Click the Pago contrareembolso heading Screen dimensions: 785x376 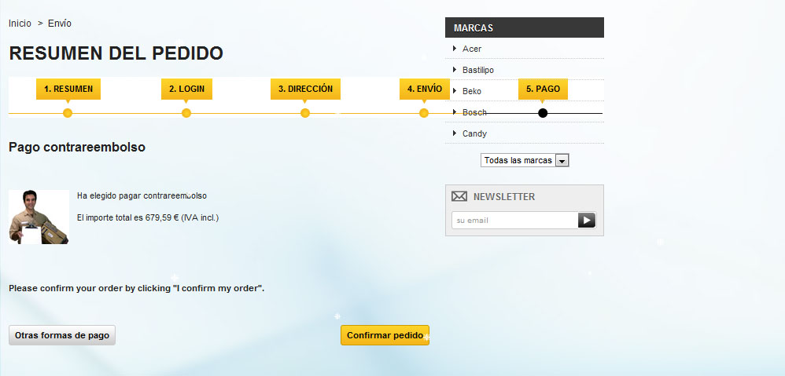pyautogui.click(x=77, y=148)
